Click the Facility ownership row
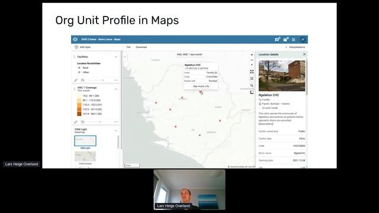 pyautogui.click(x=282, y=131)
